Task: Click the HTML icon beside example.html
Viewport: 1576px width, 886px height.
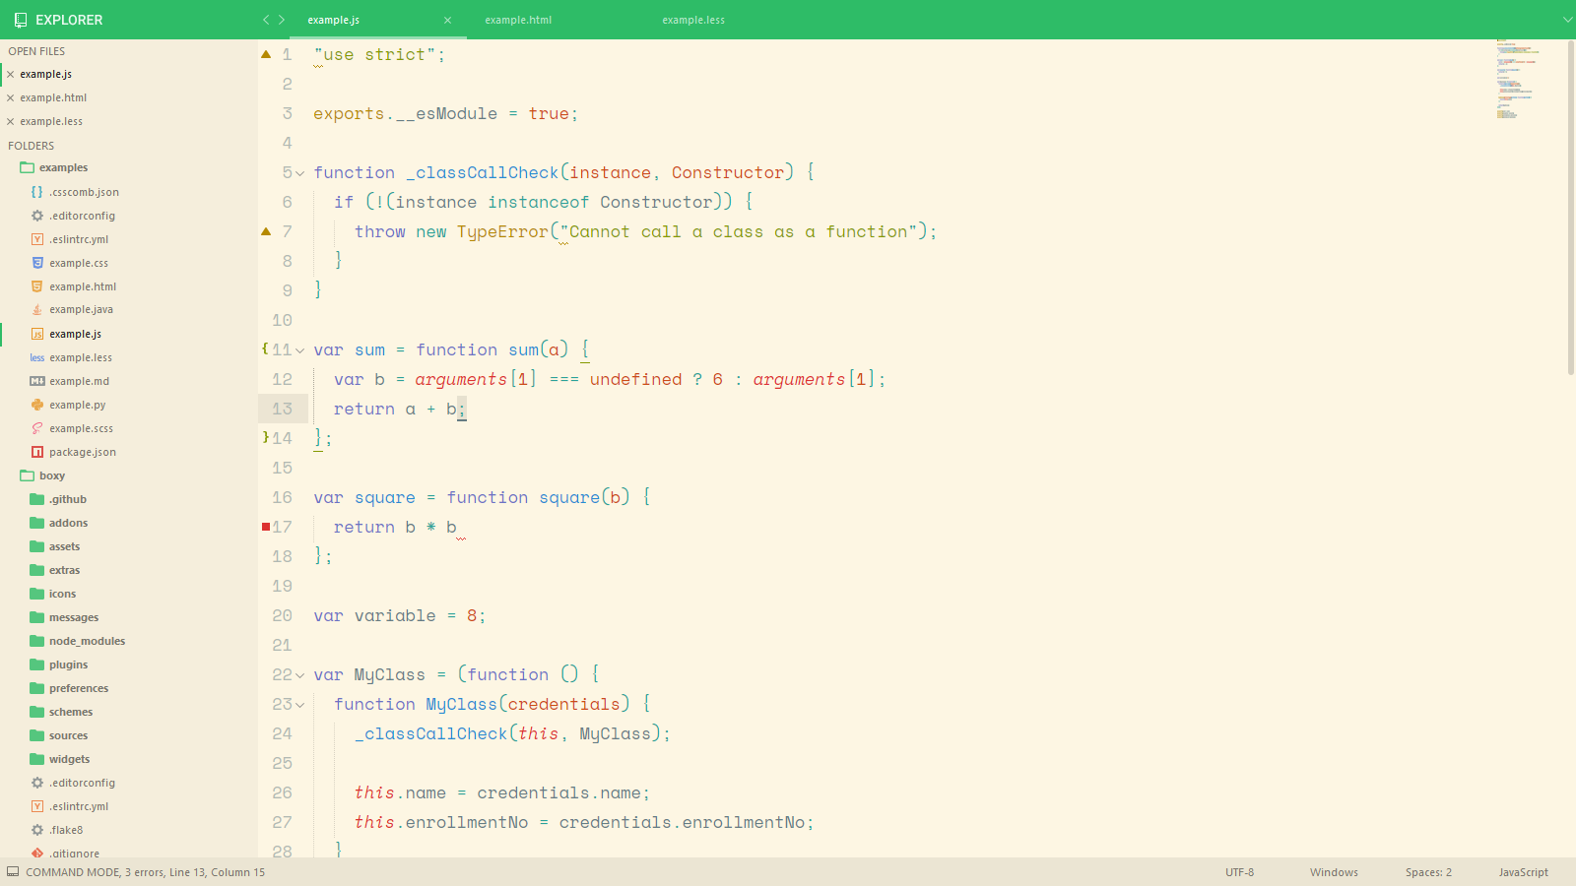Action: point(36,286)
